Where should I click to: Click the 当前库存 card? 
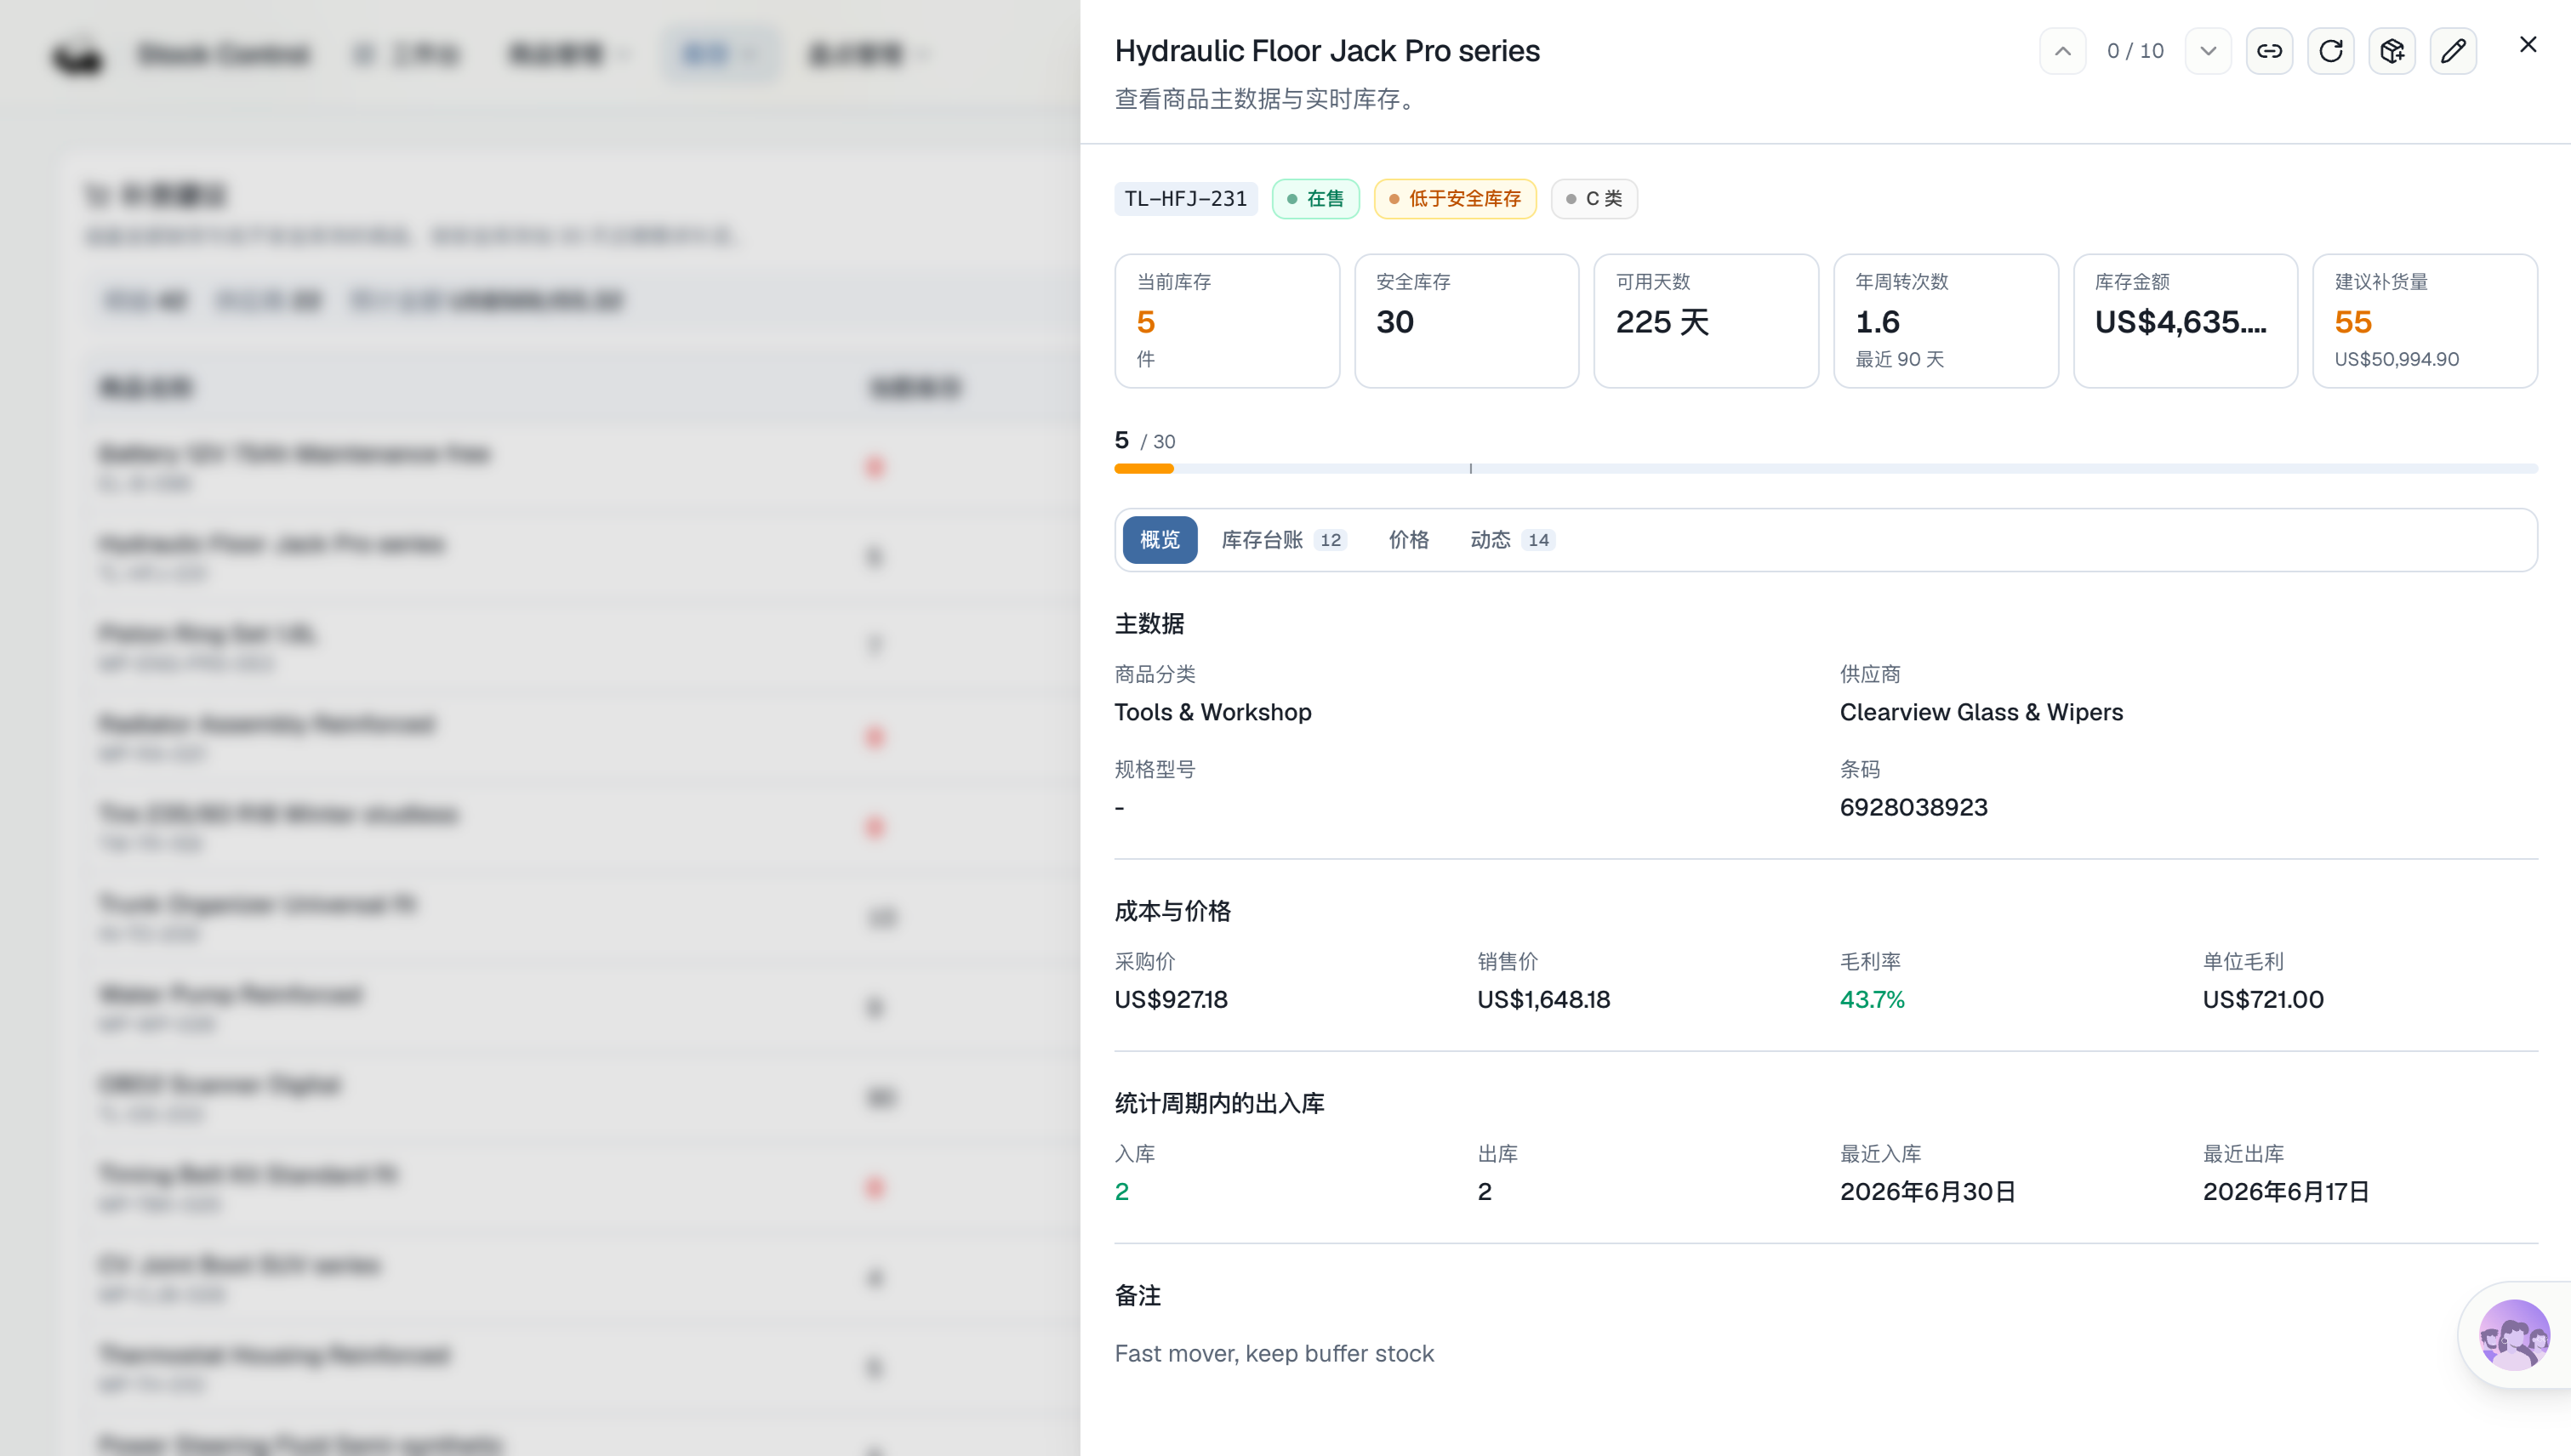(1227, 320)
